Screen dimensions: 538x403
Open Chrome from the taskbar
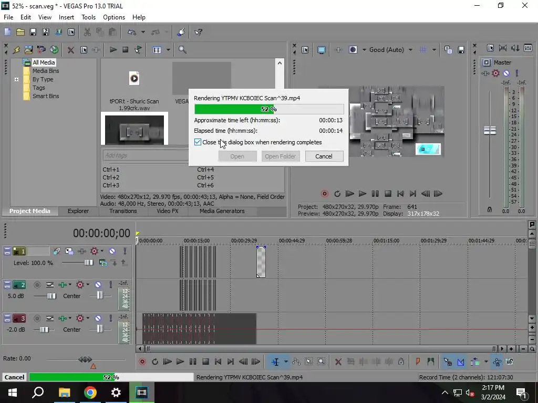pyautogui.click(x=90, y=393)
